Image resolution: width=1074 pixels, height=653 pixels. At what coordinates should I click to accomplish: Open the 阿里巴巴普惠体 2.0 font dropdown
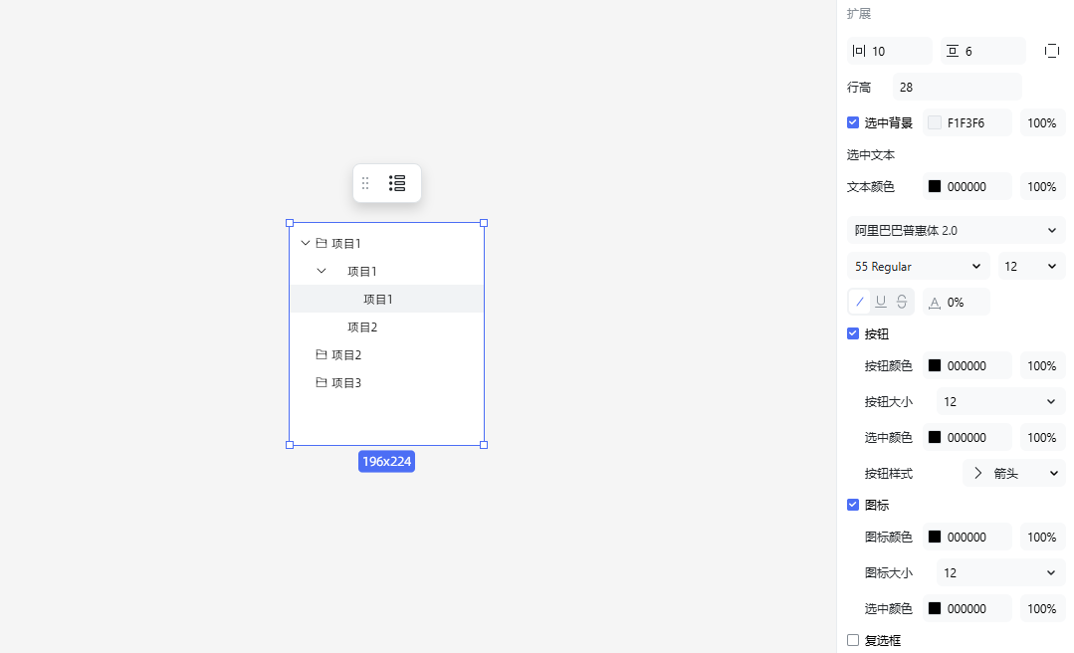pyautogui.click(x=956, y=230)
